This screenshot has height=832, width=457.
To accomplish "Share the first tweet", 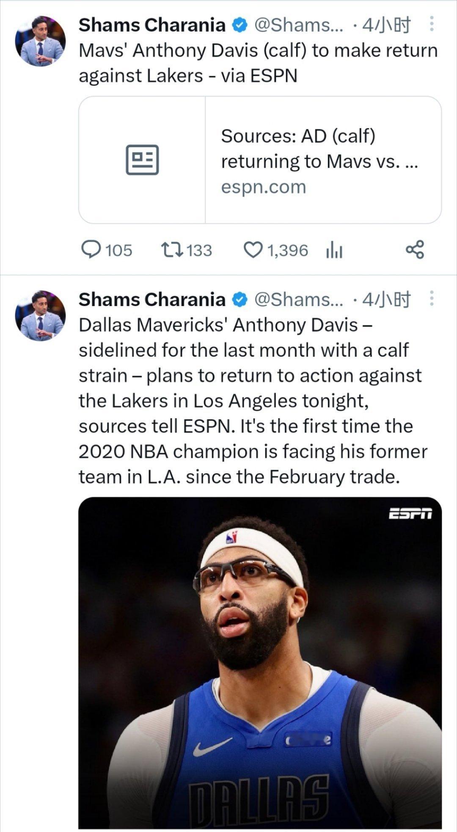I will (x=415, y=250).
